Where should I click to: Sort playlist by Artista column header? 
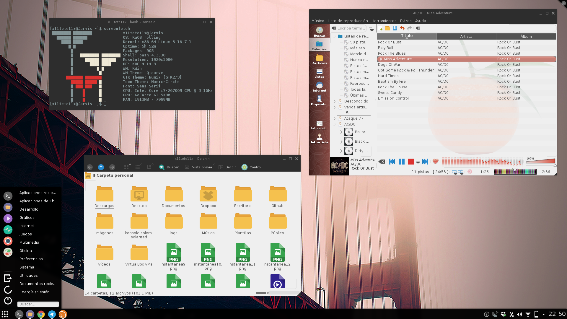point(466,36)
